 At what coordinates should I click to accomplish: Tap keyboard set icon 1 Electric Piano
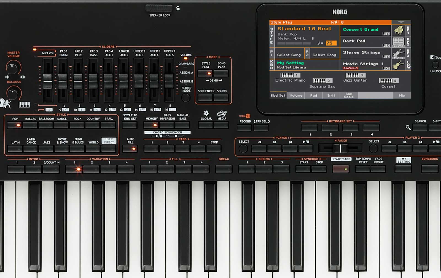(290, 75)
